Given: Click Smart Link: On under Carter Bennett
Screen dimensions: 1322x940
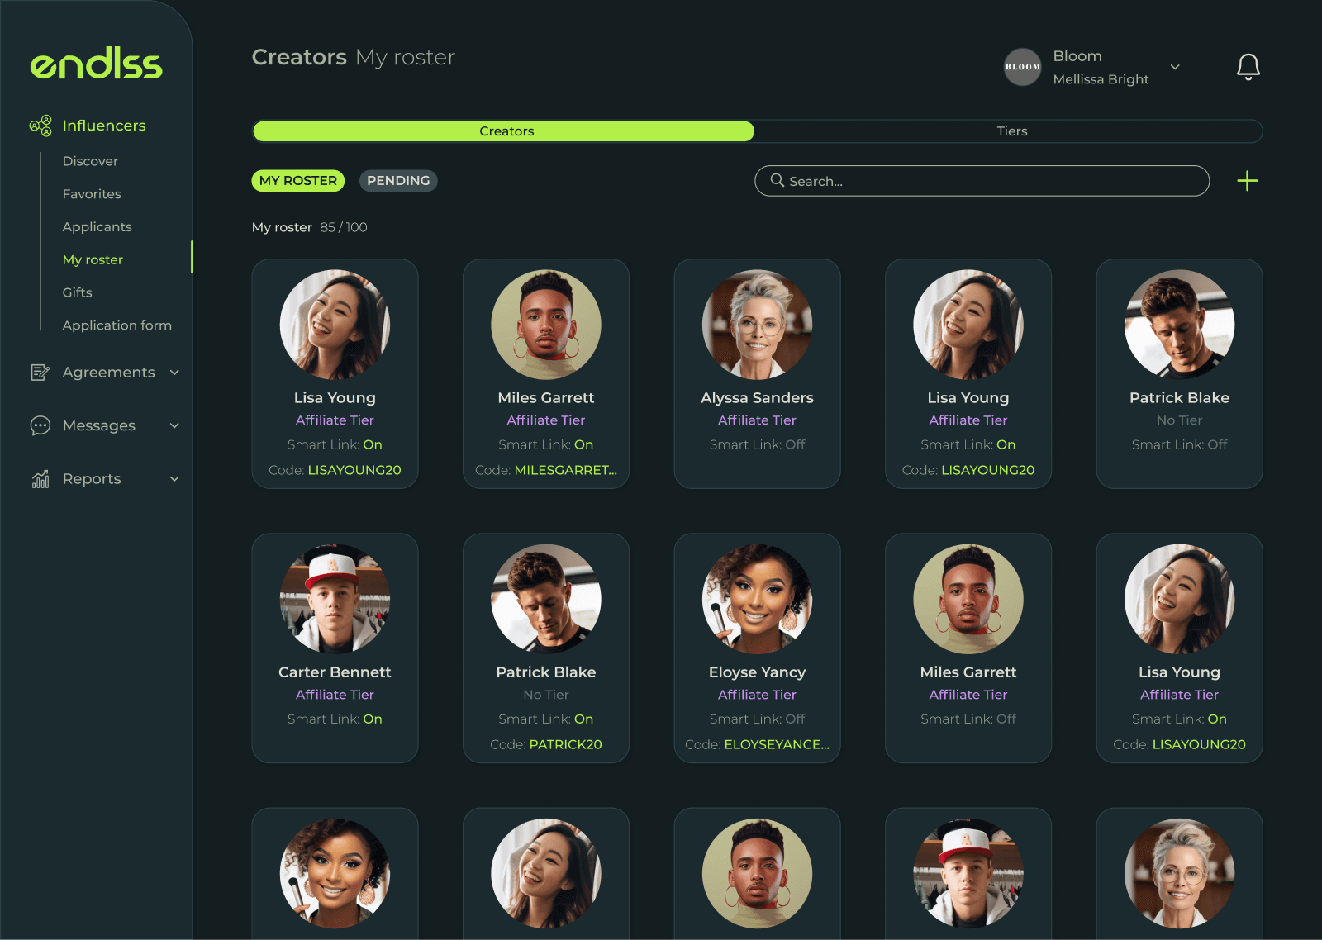Looking at the screenshot, I should [x=335, y=719].
